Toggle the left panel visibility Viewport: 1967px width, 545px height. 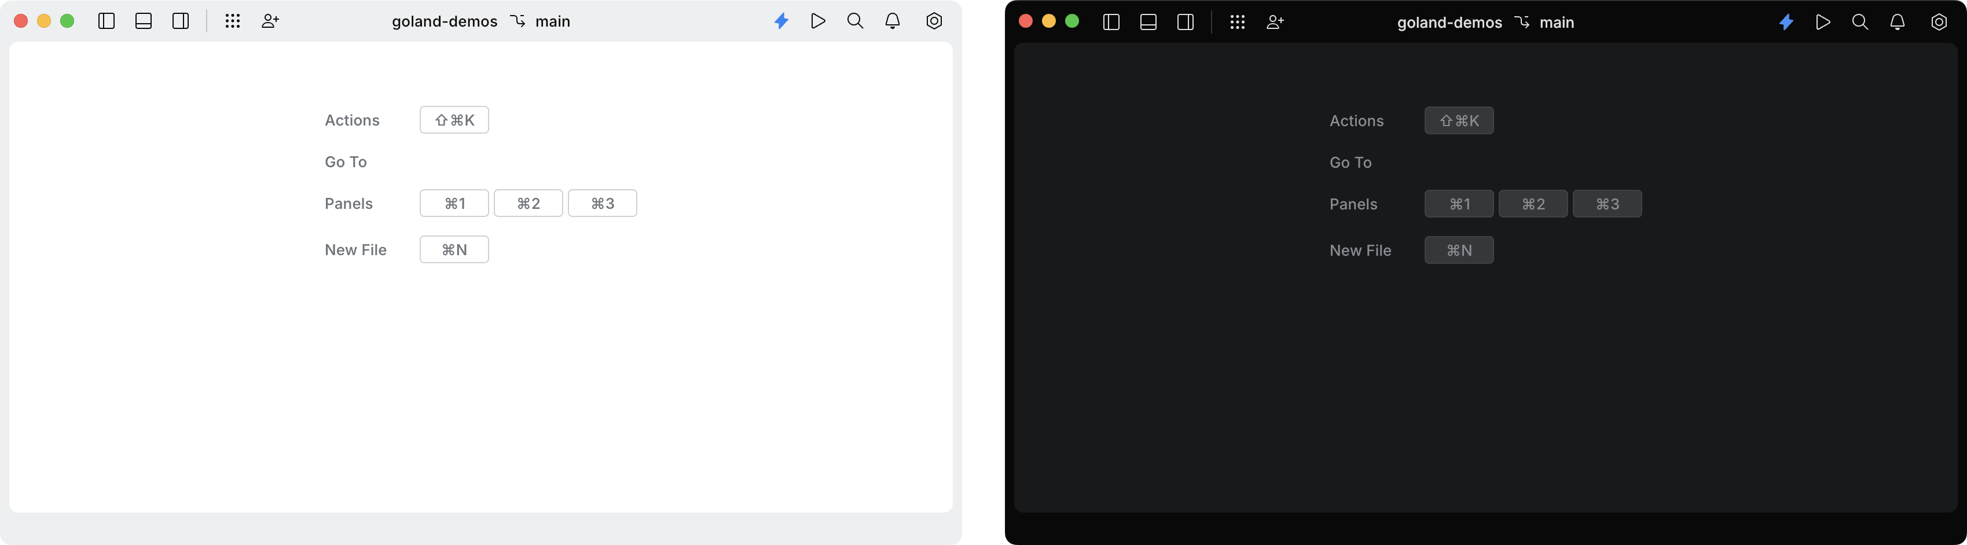tap(106, 21)
